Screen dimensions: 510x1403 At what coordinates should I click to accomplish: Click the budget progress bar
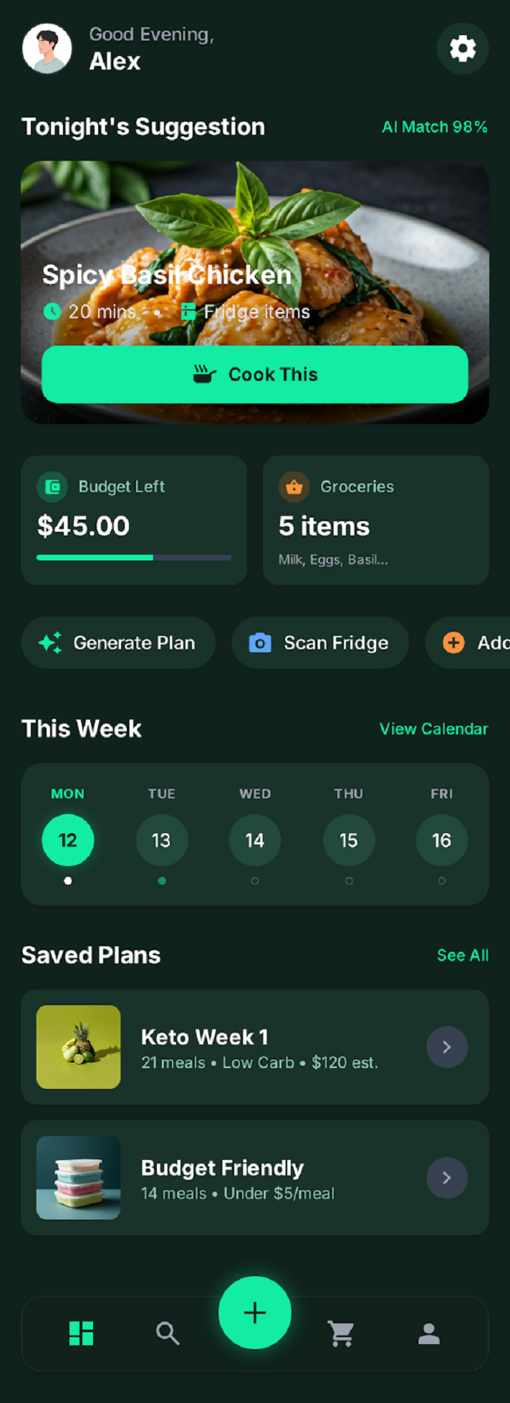point(134,557)
